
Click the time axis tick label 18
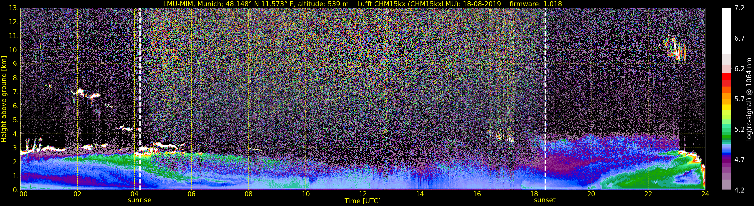pyautogui.click(x=534, y=194)
